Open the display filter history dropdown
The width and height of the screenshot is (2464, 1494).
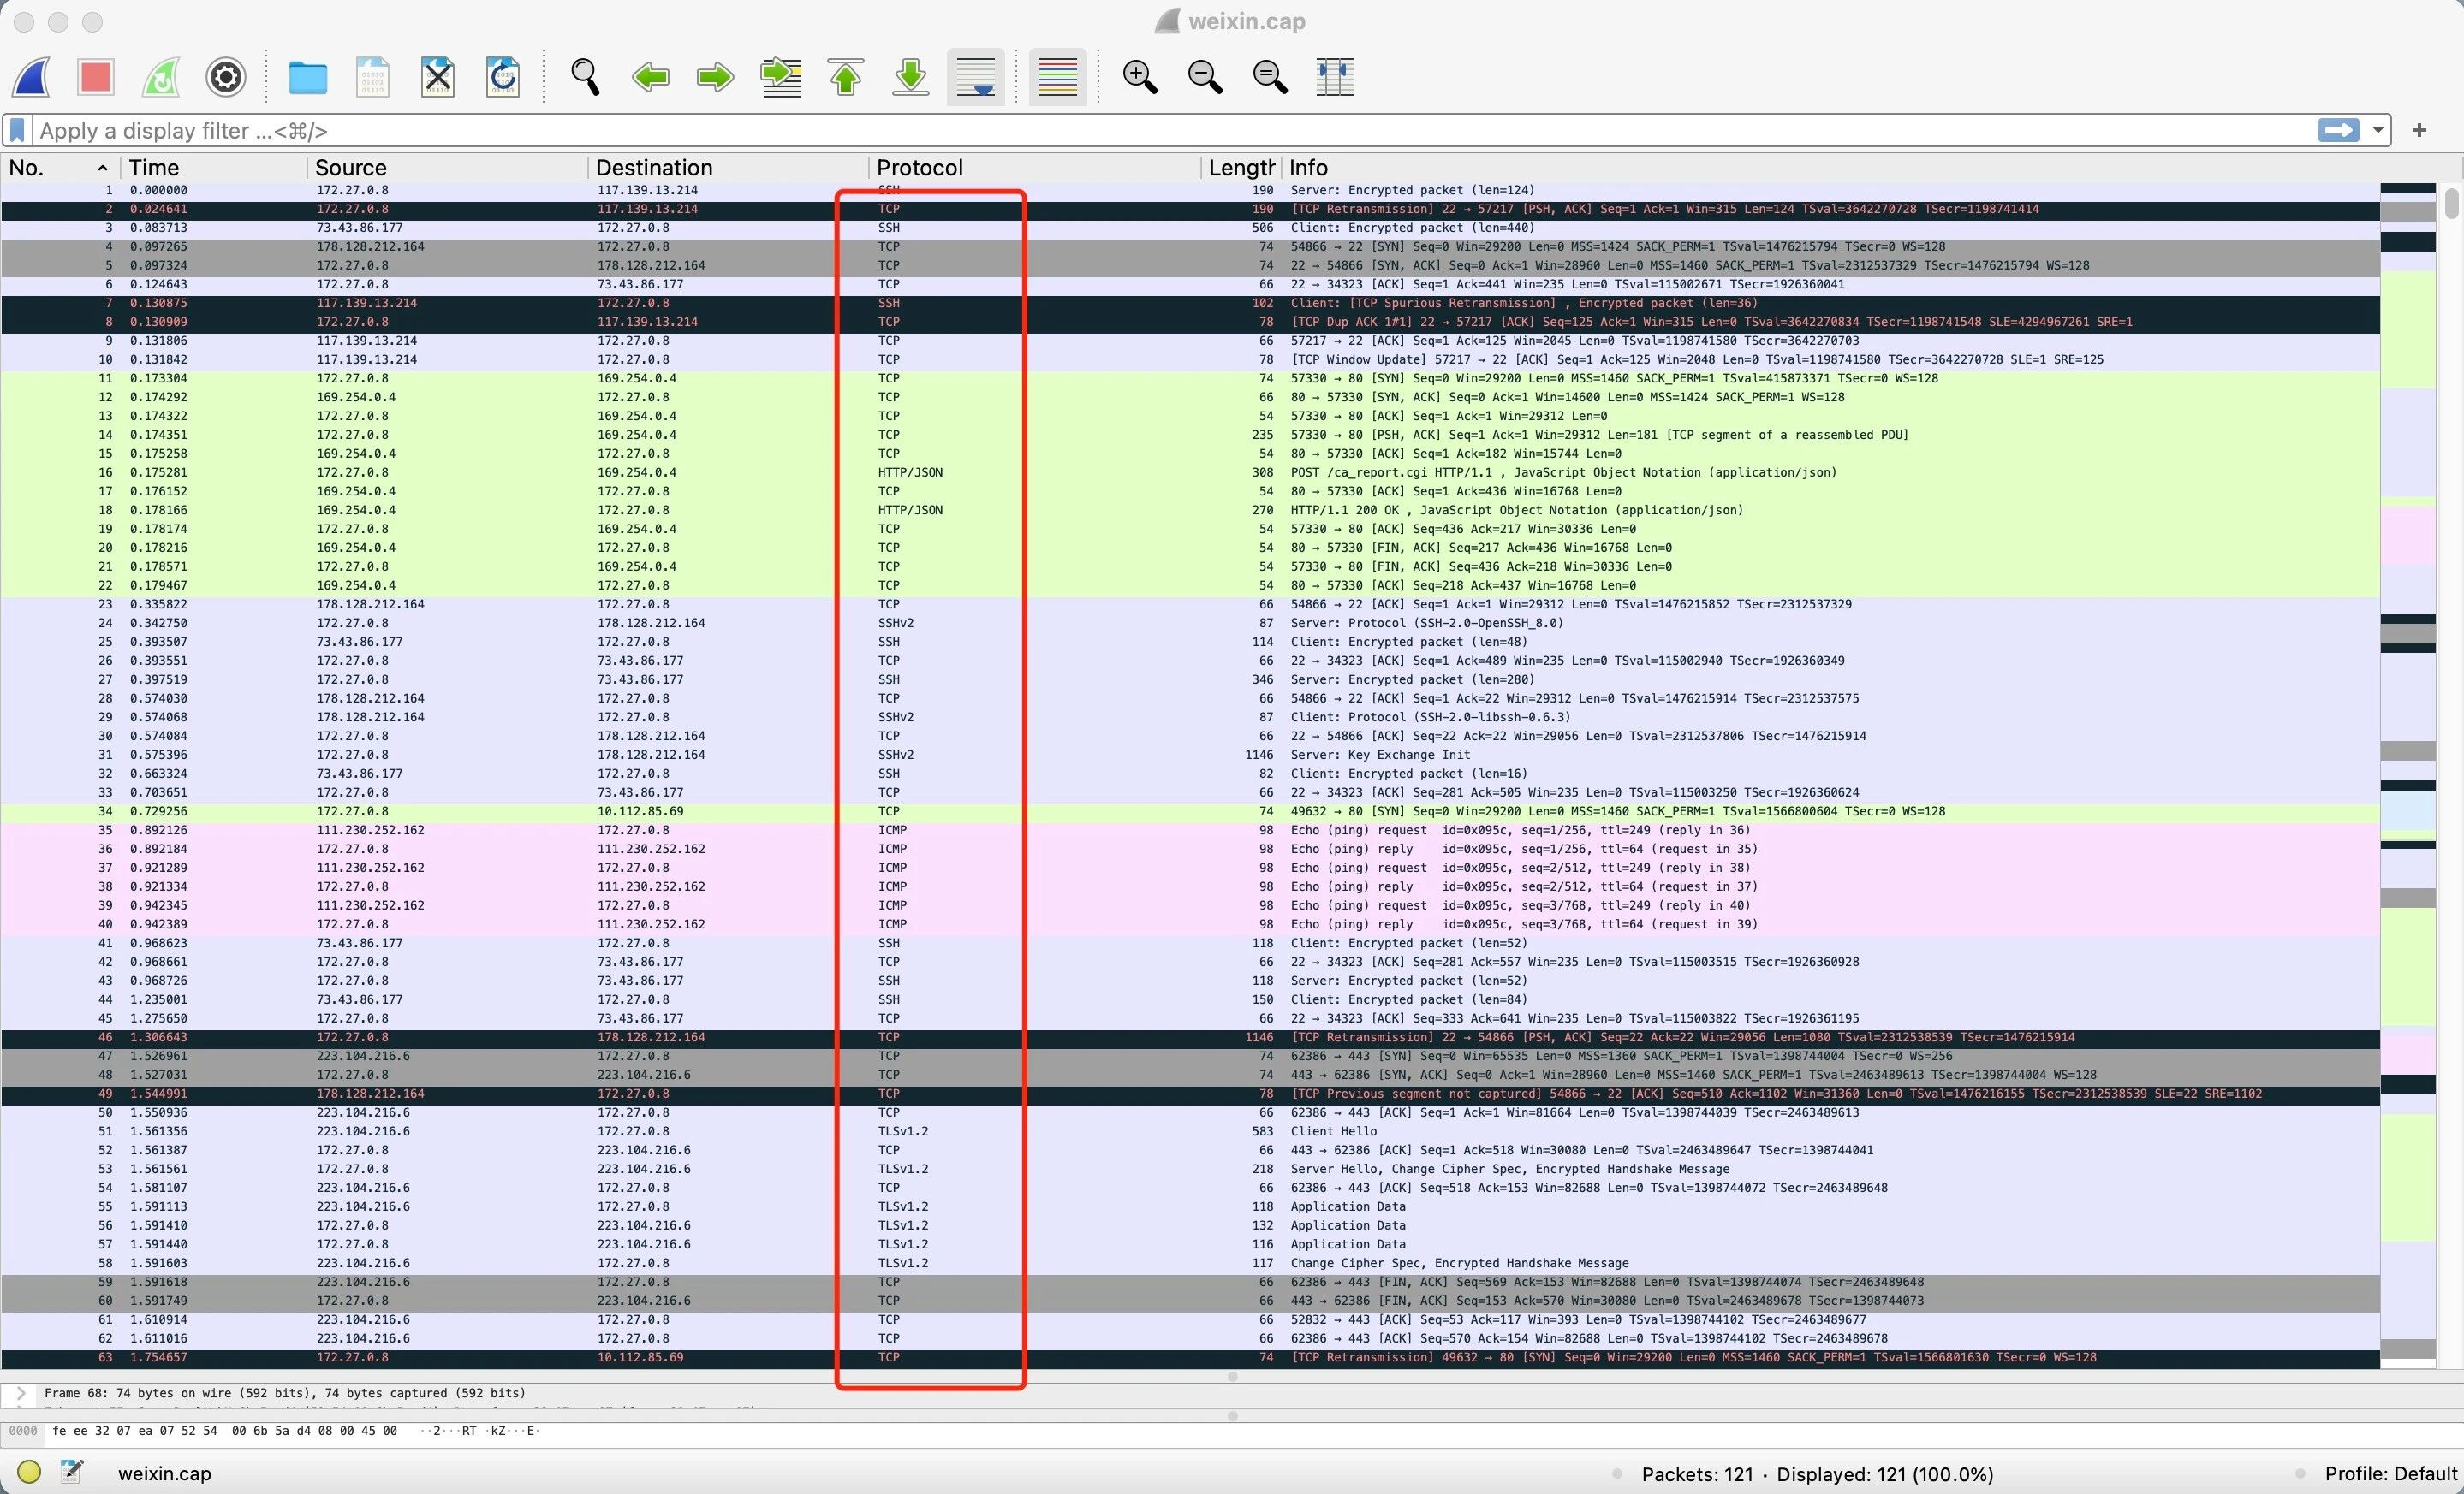pos(2377,131)
